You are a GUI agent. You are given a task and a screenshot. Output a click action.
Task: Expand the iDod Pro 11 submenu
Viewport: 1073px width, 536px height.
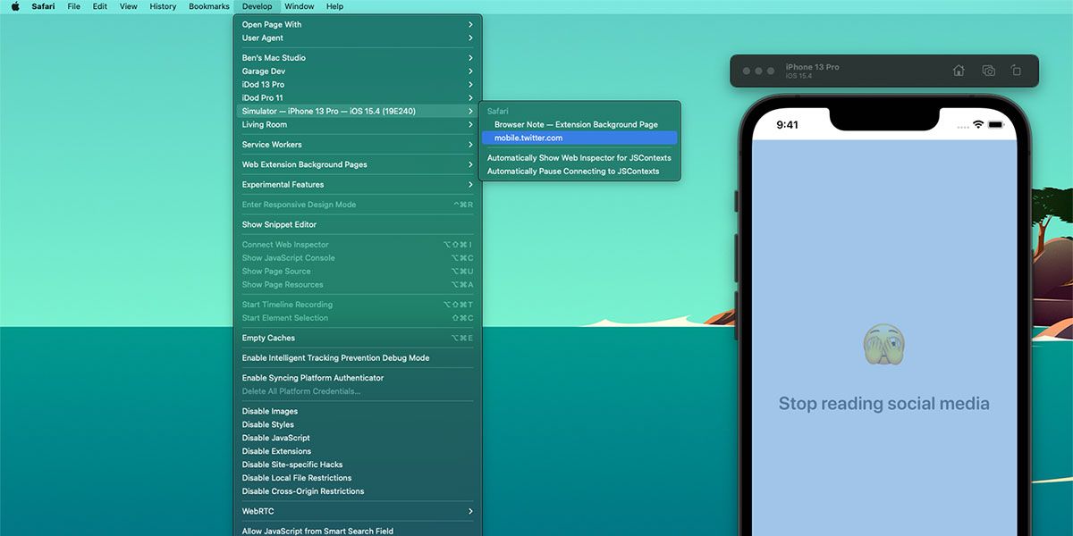(358, 97)
